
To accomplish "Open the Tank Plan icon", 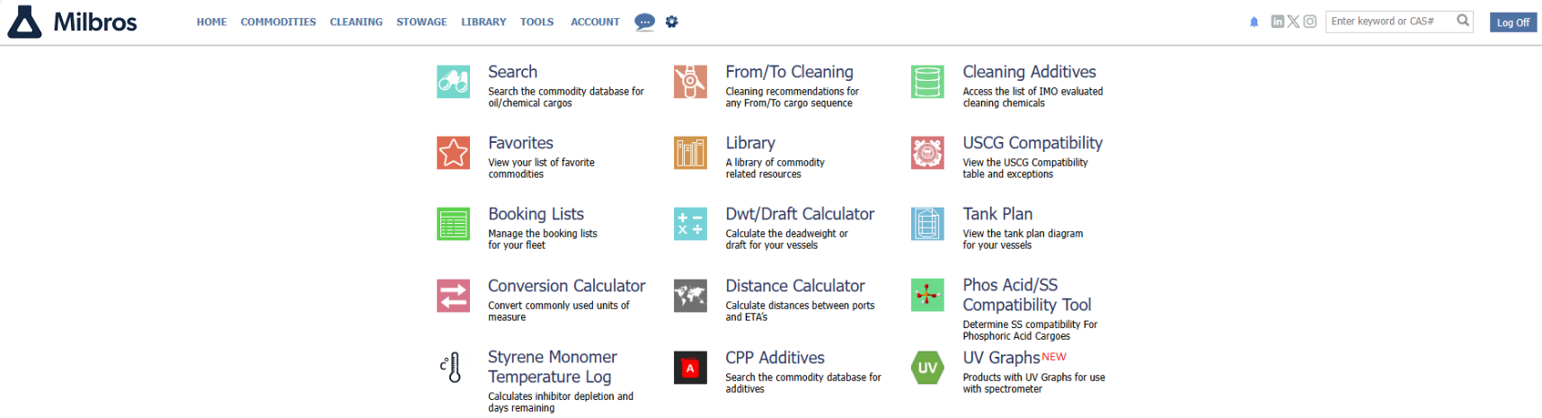I will tap(927, 224).
